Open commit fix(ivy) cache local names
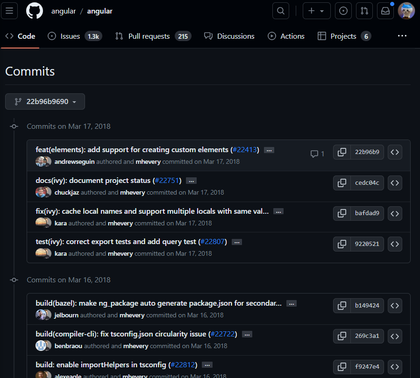 click(152, 211)
